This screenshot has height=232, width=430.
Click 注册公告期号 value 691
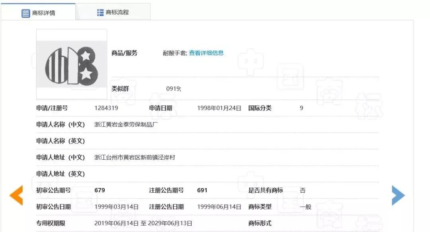tap(202, 190)
